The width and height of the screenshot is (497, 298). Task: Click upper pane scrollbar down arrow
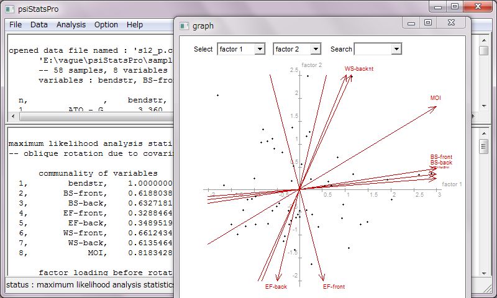tap(484, 106)
